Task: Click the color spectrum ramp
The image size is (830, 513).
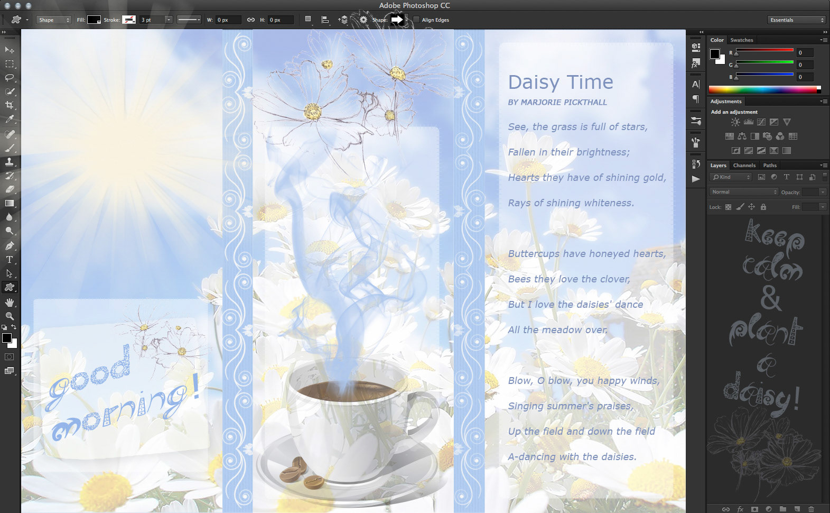Action: tap(764, 90)
